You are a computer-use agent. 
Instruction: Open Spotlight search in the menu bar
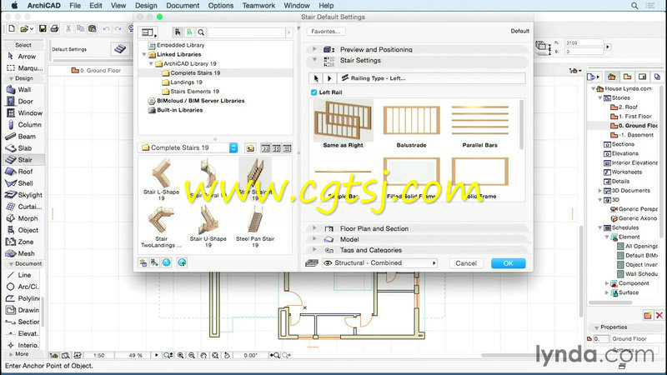coord(634,6)
